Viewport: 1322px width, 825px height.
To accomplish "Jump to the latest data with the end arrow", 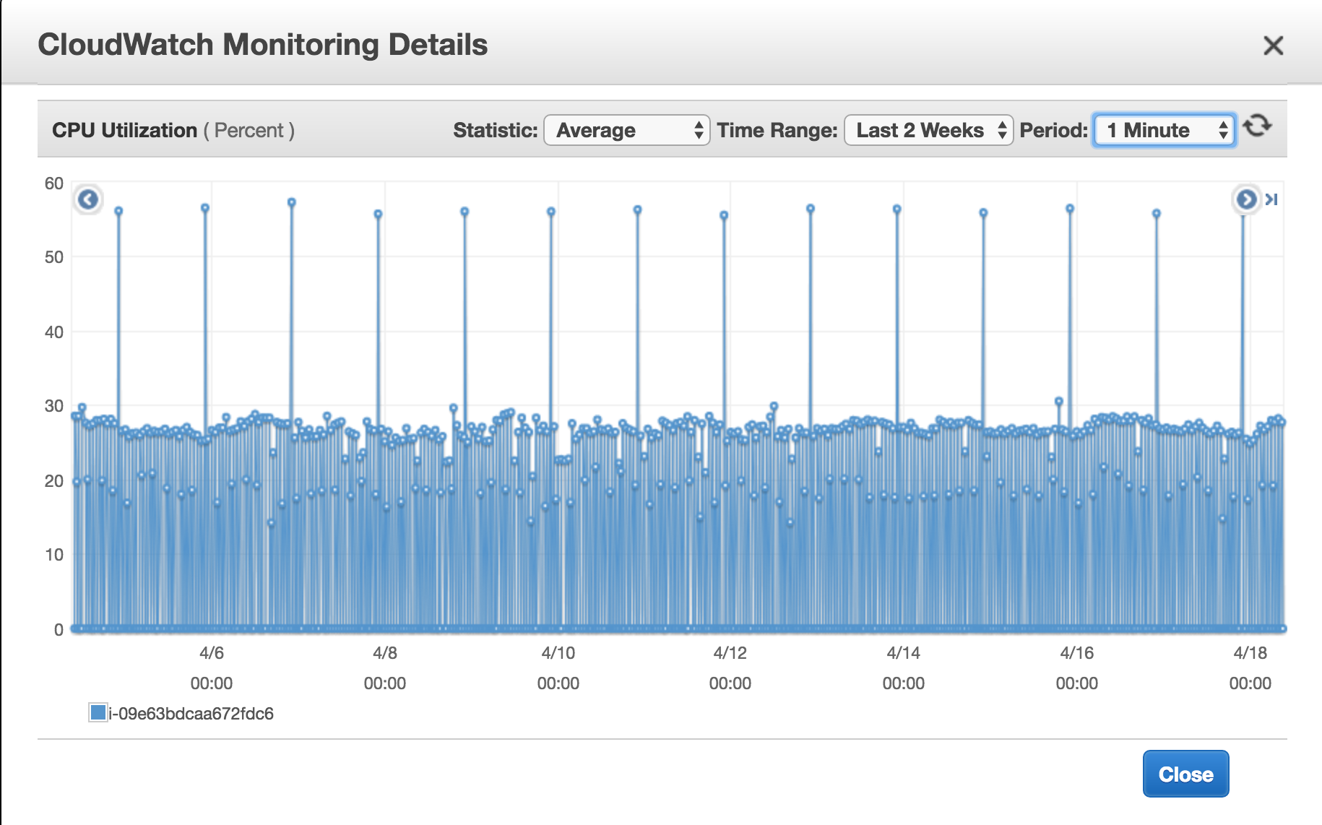I will [1272, 199].
